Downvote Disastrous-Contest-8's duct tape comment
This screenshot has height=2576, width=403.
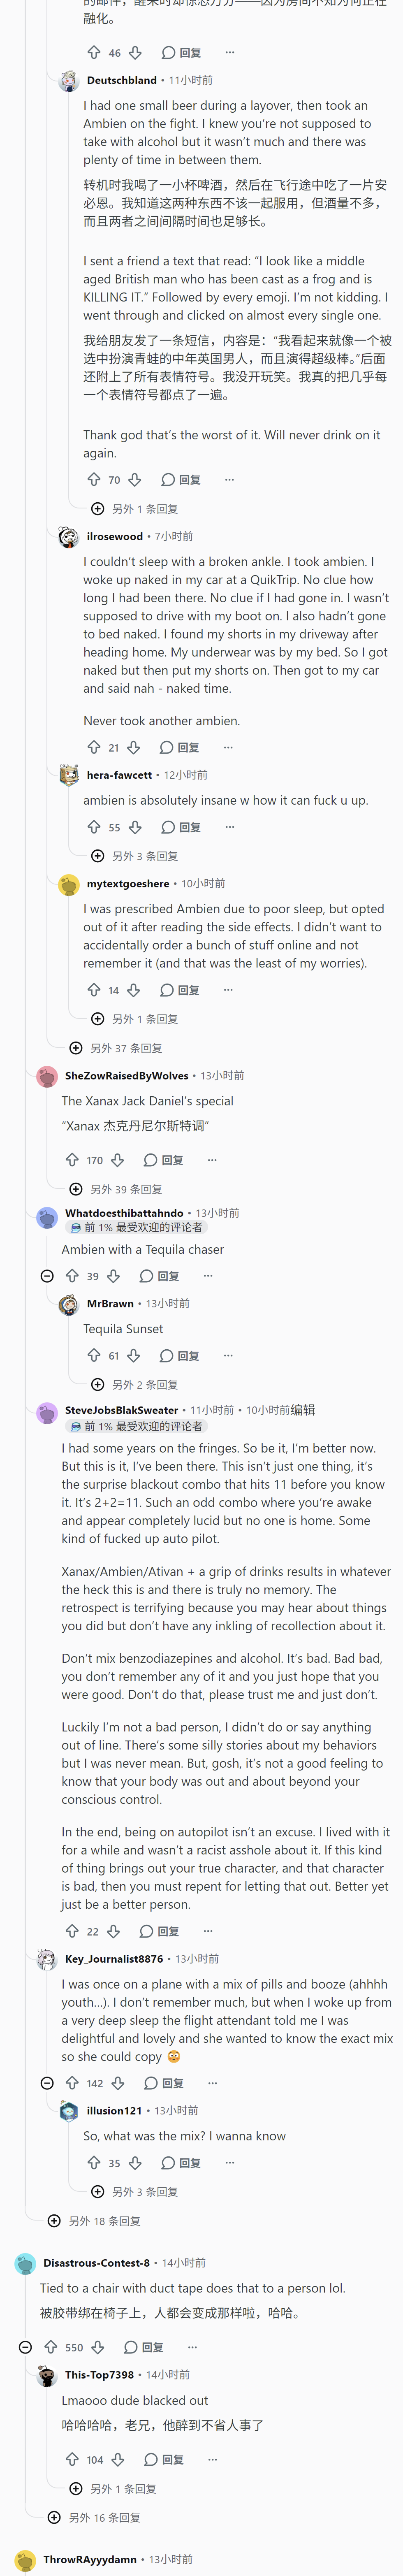coord(98,2347)
